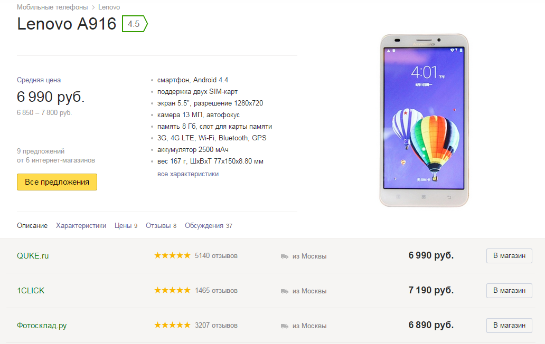Click В магазин button for 1CLICK
The width and height of the screenshot is (545, 344).
[x=509, y=291]
